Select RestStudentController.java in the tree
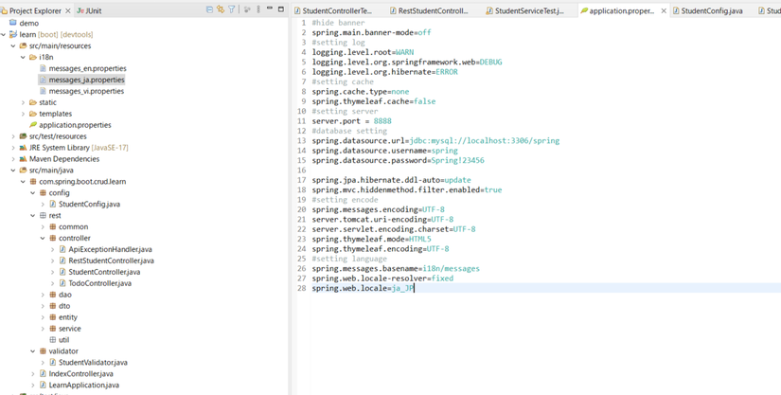Viewport: 781px width, 395px height. pos(111,260)
